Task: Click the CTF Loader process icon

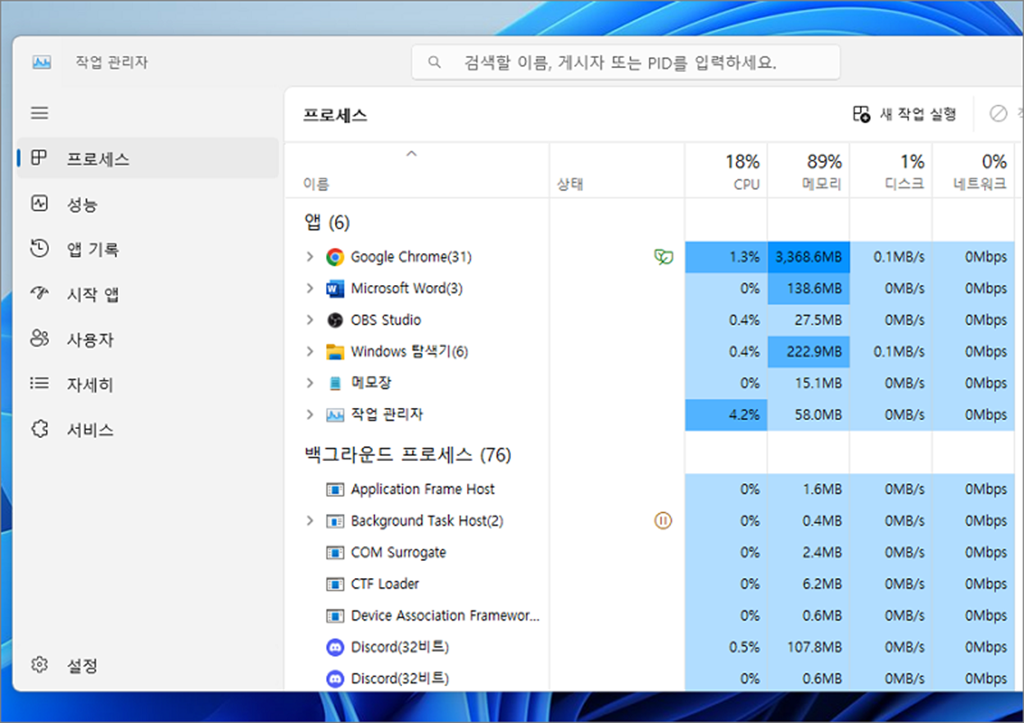Action: (x=335, y=585)
